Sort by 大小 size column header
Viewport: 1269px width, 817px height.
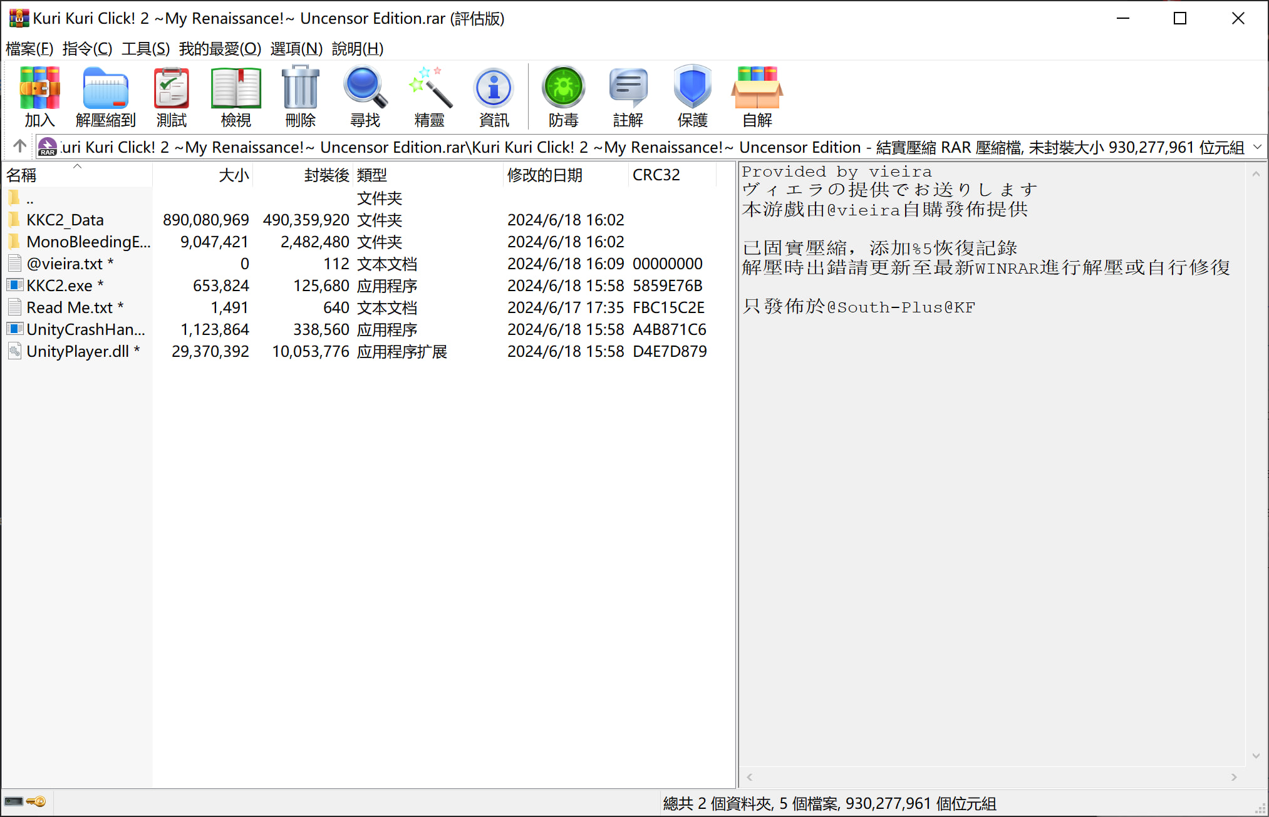pos(233,175)
